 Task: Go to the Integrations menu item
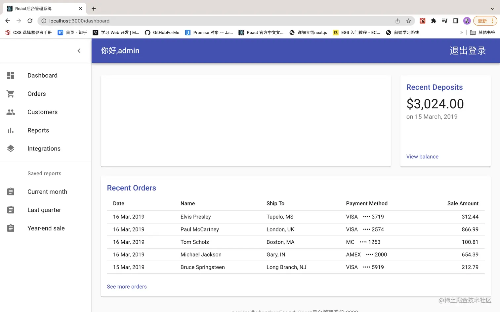pyautogui.click(x=46, y=149)
